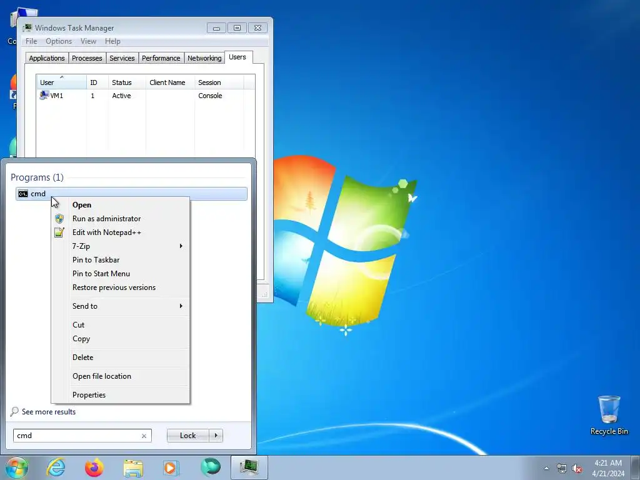Sort by the Status column header
The height and width of the screenshot is (480, 640).
[x=126, y=82]
